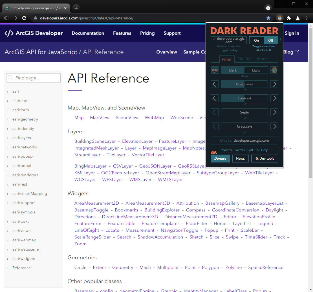313x292 pixels.
Task: Close the developers.arcgis.com browser tab
Action: 65,8
